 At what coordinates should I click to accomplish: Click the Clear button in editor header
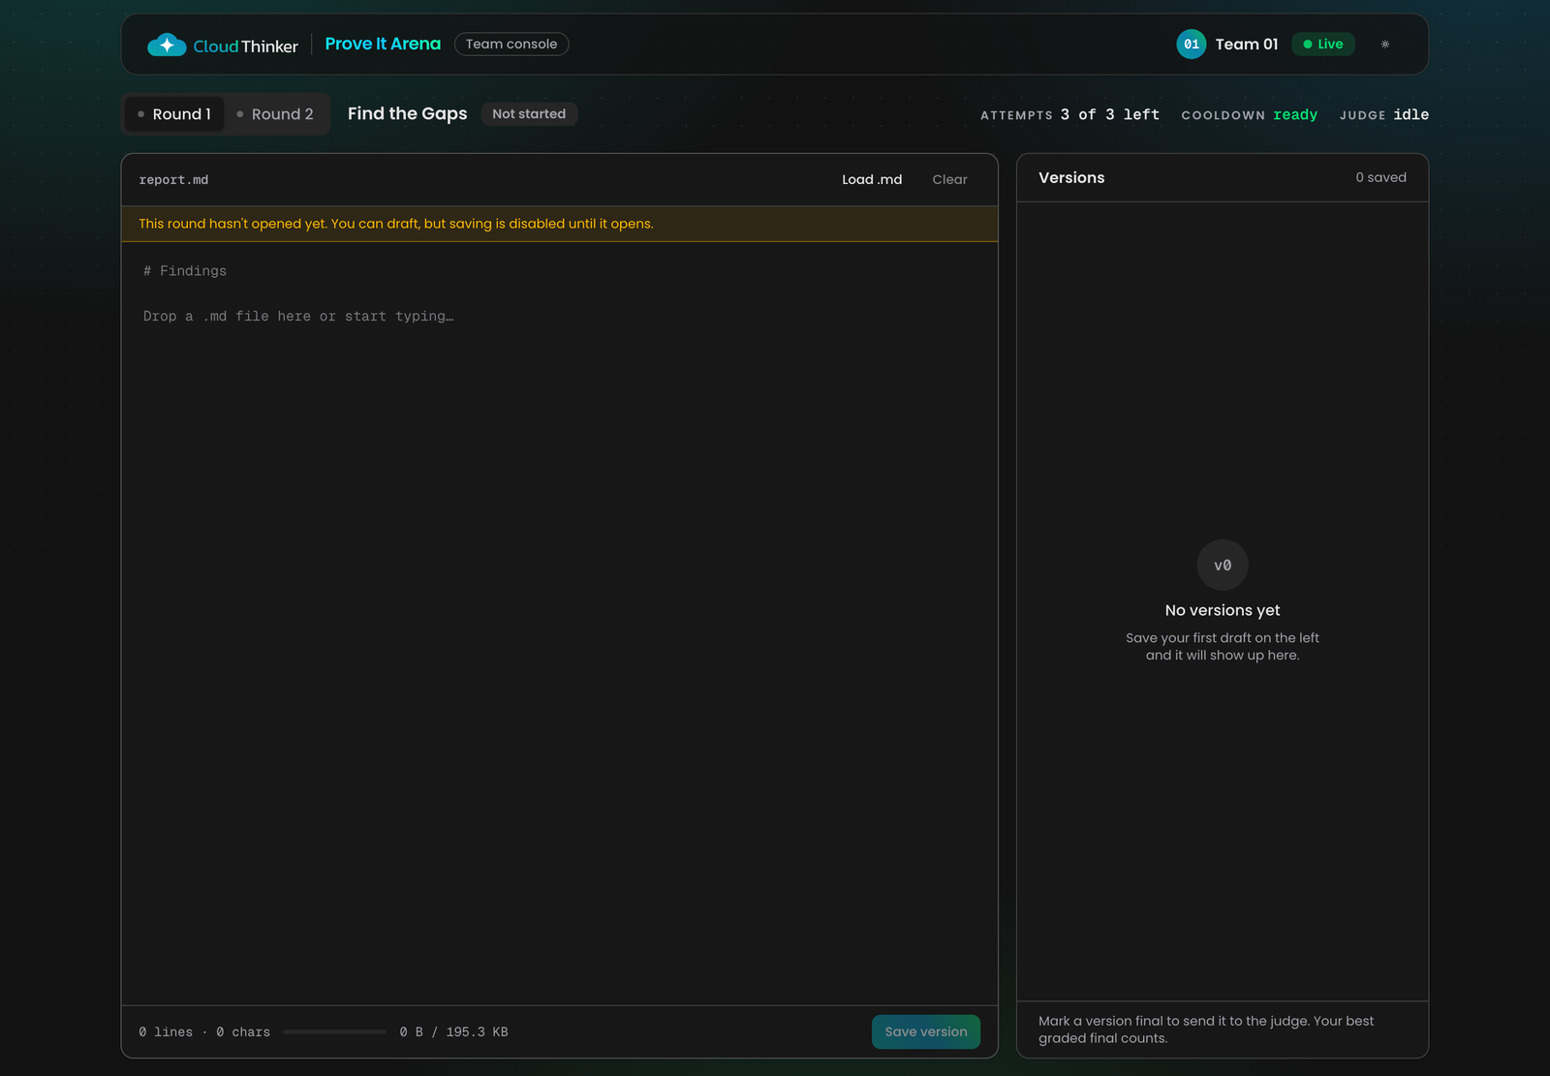pyautogui.click(x=949, y=179)
